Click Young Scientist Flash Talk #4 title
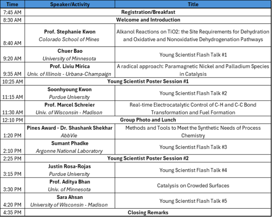Viewport: 272px width, 217px height. point(193,170)
